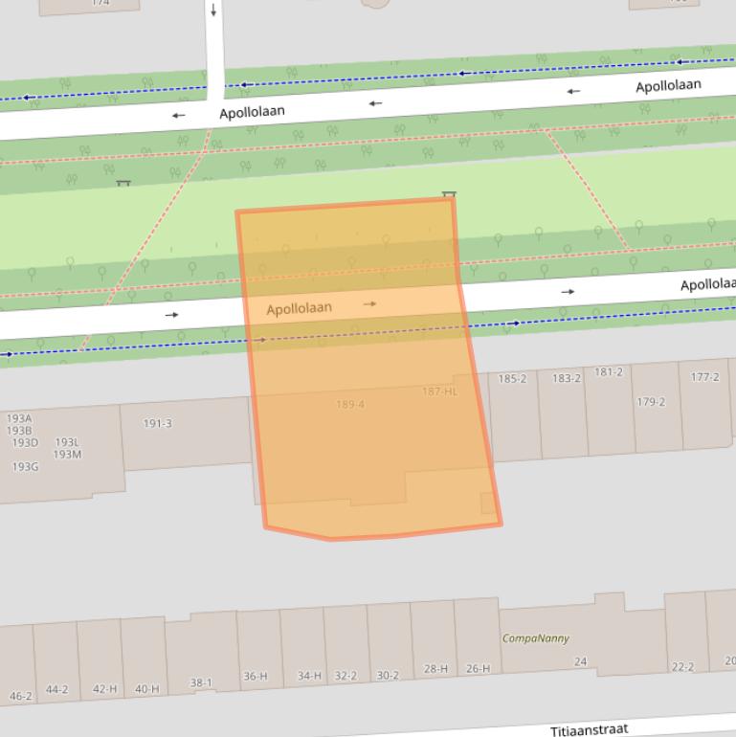Click the bench icon beside the left diagonal footpath
The width and height of the screenshot is (736, 737).
[x=123, y=183]
